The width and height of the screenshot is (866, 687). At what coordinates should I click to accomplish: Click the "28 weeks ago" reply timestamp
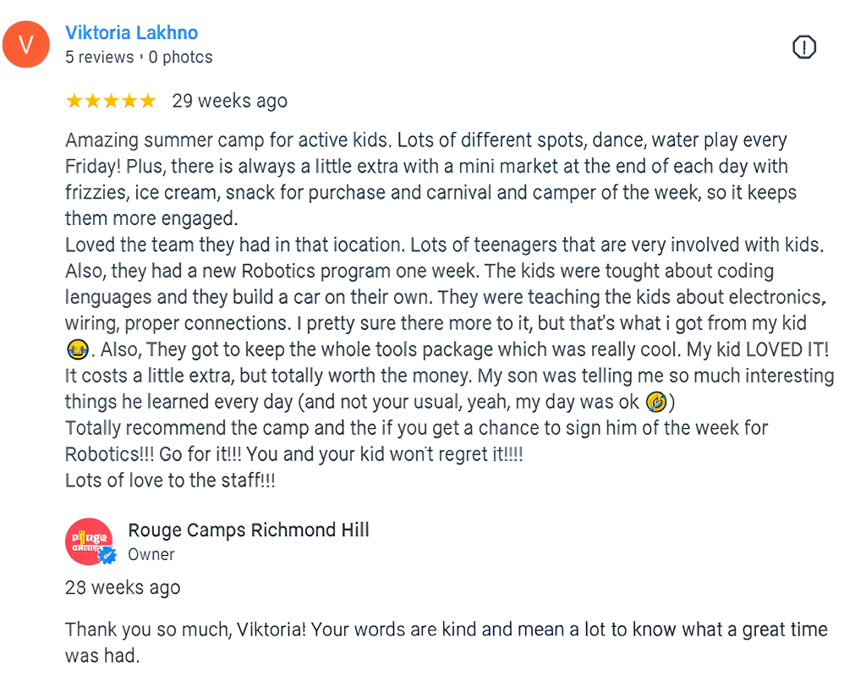(123, 587)
